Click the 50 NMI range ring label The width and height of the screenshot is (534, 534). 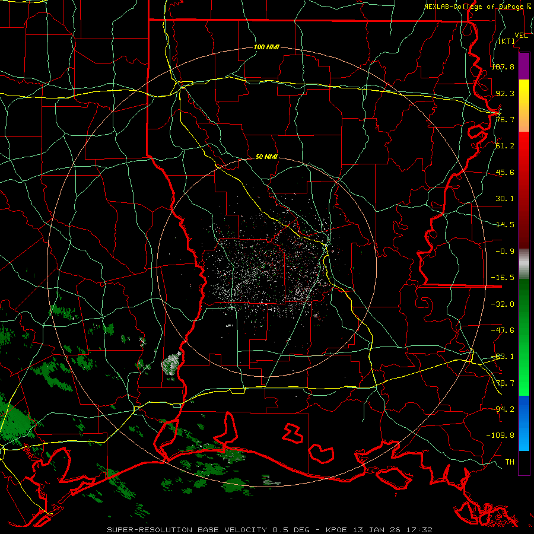coord(266,157)
